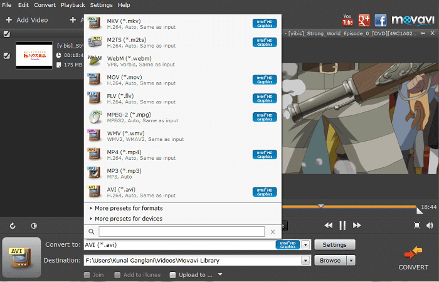The width and height of the screenshot is (439, 282).
Task: Click the MOV format icon
Action: tap(94, 80)
